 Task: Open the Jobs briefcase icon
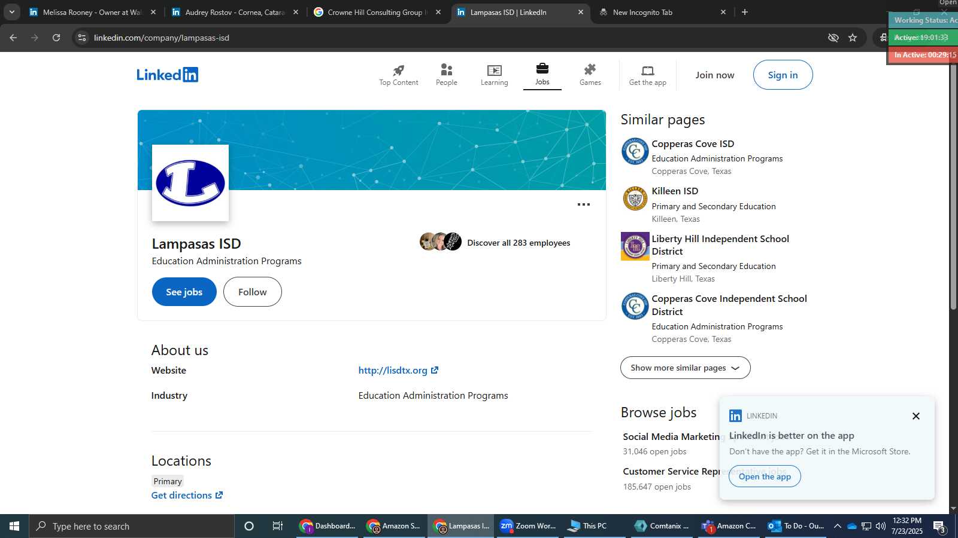(542, 68)
